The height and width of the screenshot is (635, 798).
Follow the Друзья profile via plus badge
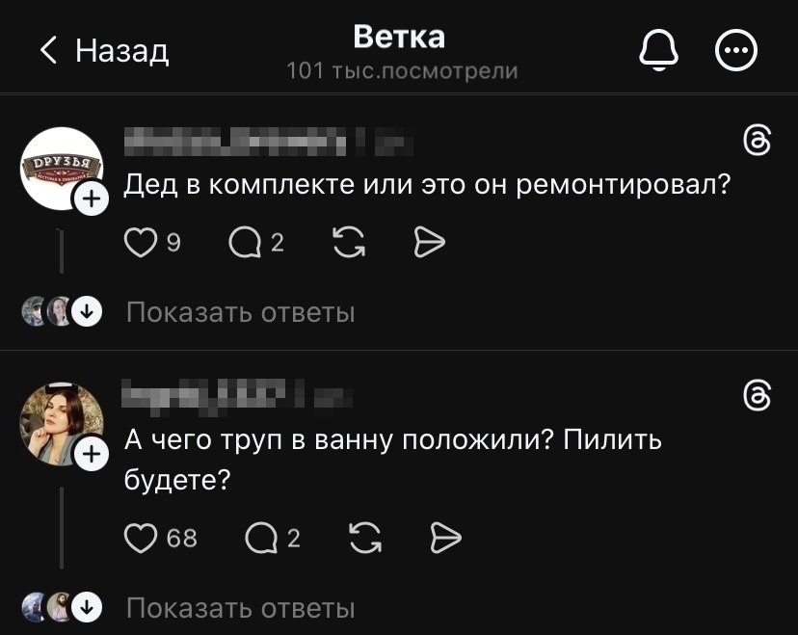(92, 200)
